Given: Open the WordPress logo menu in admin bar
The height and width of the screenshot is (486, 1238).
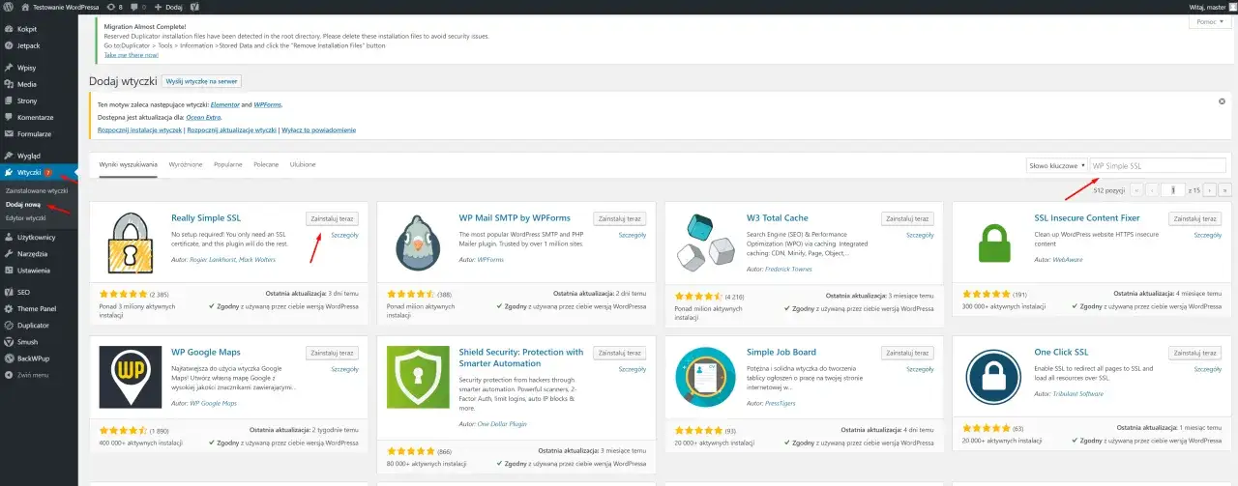Looking at the screenshot, I should point(8,6).
